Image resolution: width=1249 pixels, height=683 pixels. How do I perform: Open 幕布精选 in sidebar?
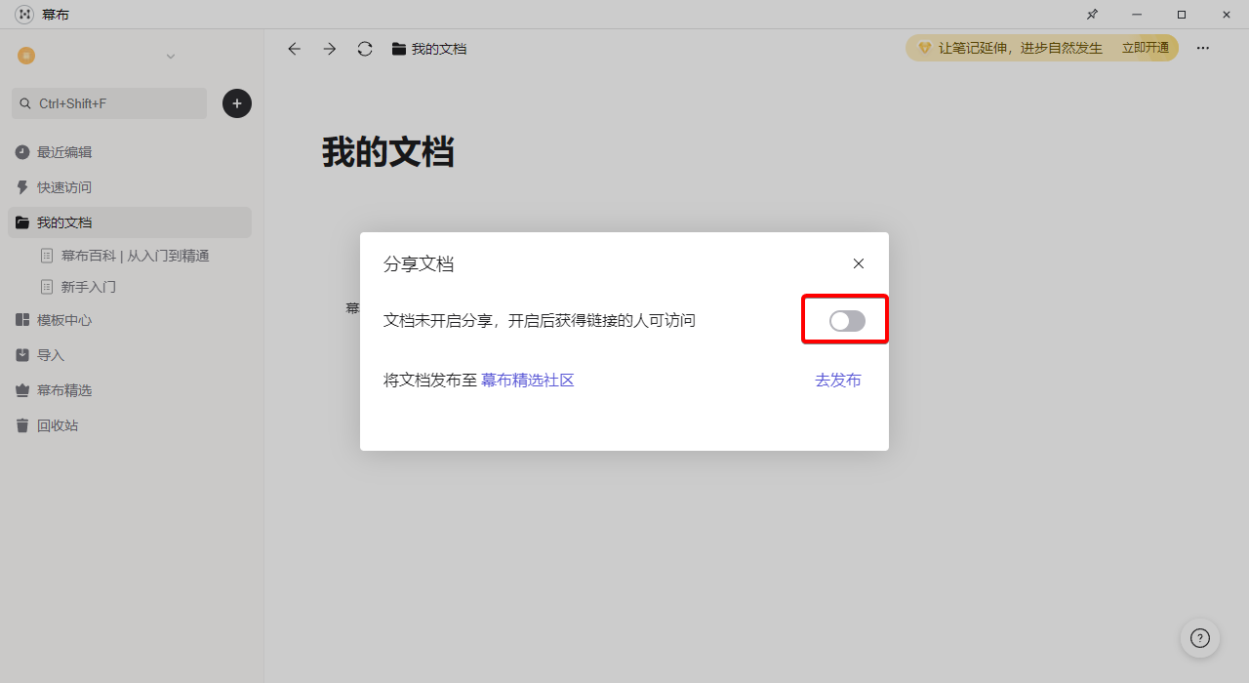click(130, 390)
